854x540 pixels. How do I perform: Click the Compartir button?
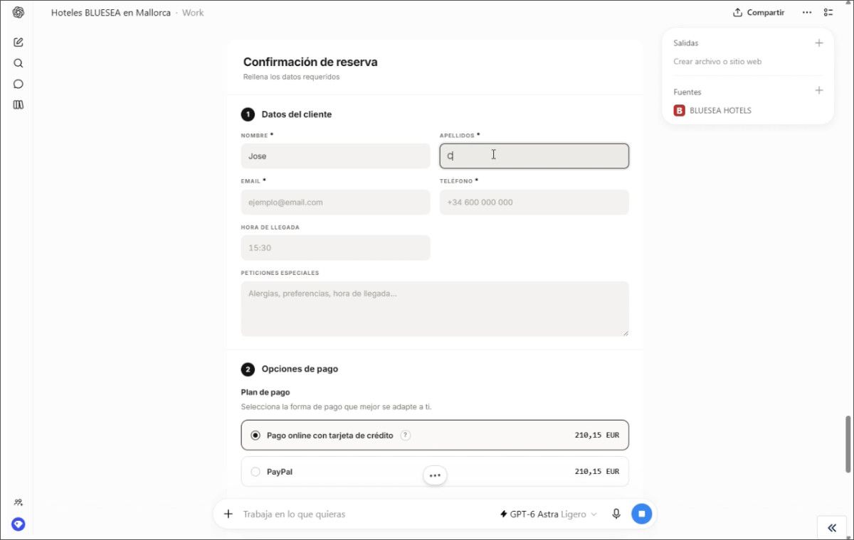point(759,12)
